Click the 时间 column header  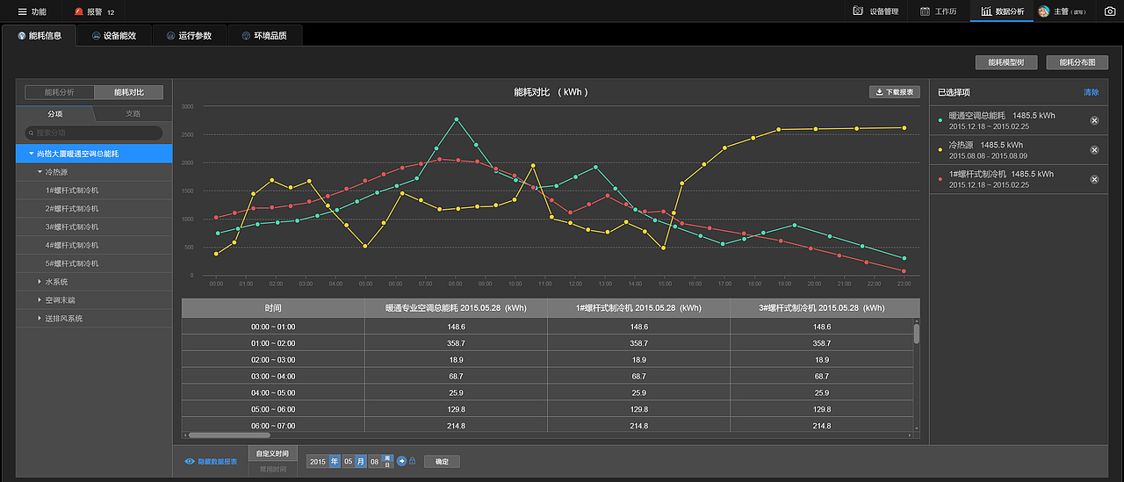pos(273,308)
